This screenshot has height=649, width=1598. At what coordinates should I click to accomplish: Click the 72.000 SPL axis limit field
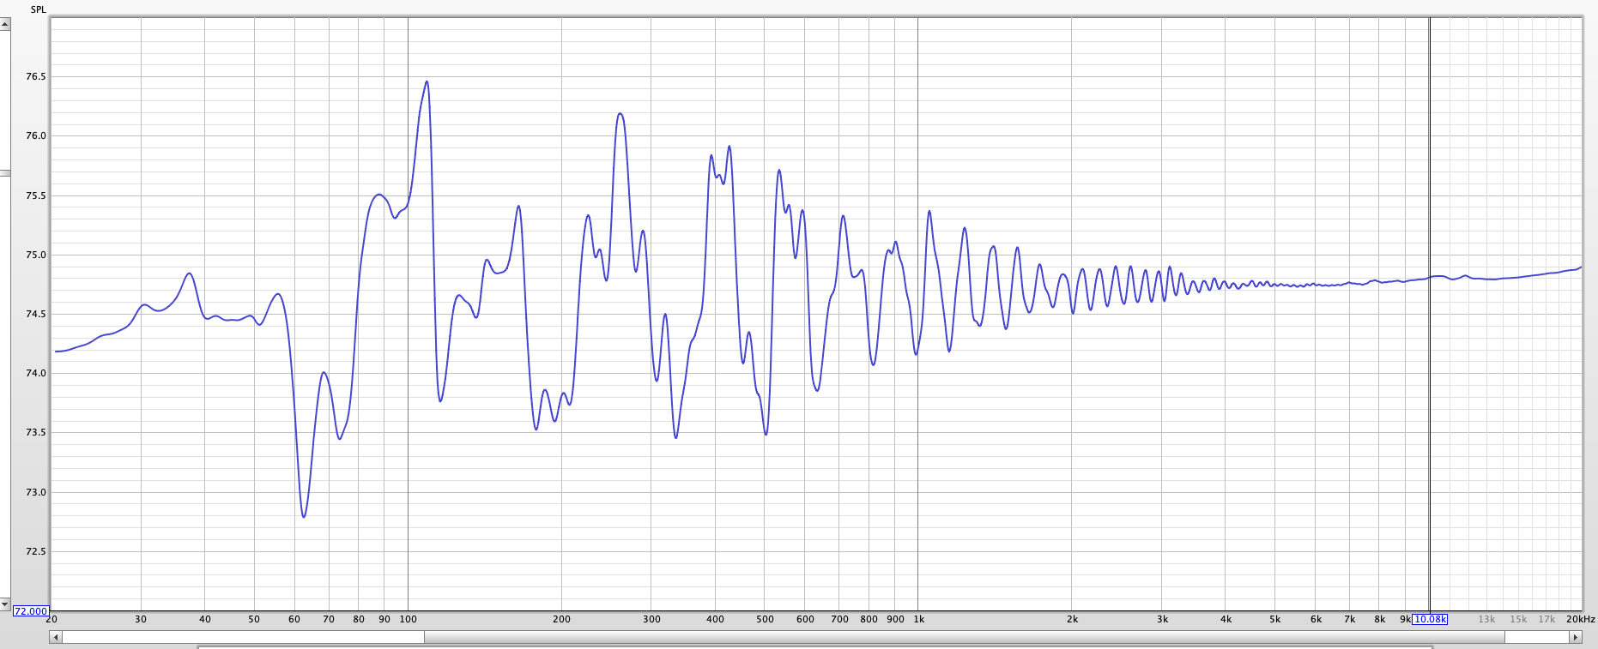coord(30,611)
